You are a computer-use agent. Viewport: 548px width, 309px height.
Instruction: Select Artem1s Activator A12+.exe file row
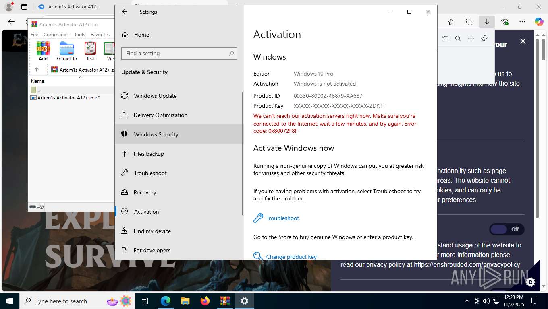click(71, 97)
